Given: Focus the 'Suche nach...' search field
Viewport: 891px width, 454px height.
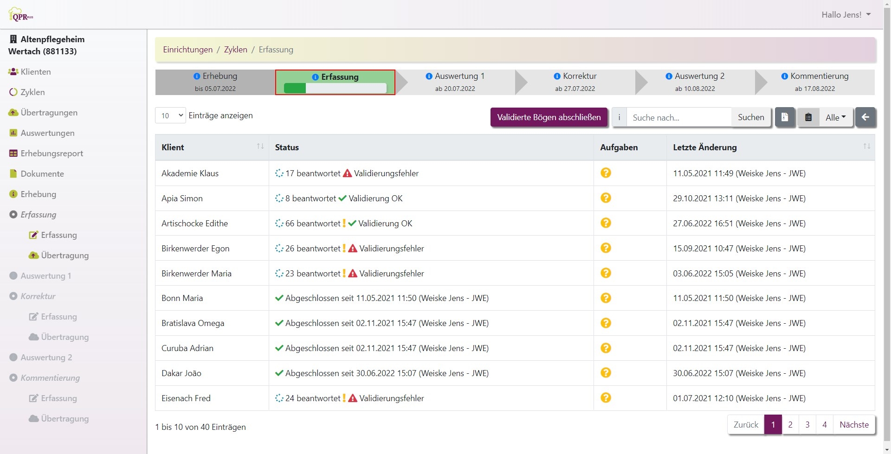Looking at the screenshot, I should [679, 117].
